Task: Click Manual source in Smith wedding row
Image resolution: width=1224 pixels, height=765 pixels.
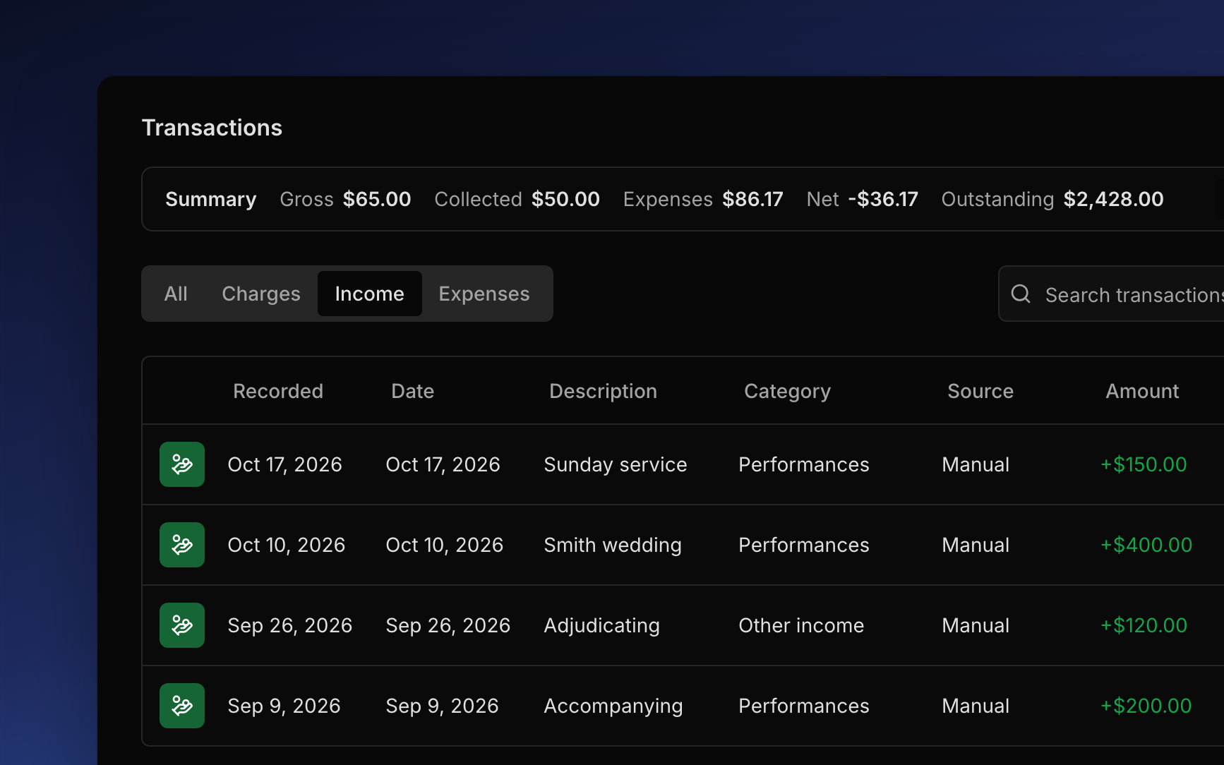Action: [x=976, y=545]
